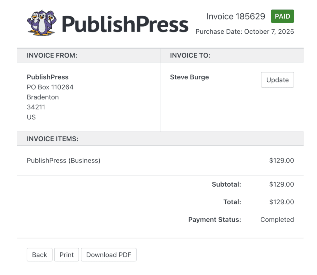Click the PublishPress company address block
The height and width of the screenshot is (275, 317).
(x=50, y=97)
